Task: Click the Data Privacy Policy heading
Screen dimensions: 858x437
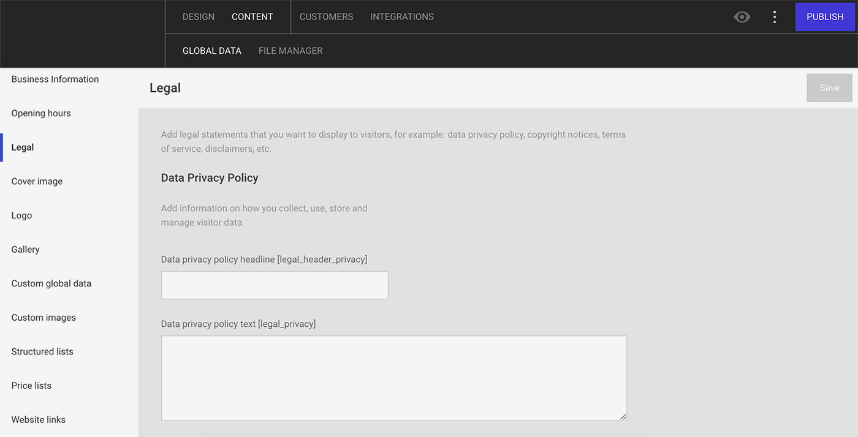Action: point(210,178)
